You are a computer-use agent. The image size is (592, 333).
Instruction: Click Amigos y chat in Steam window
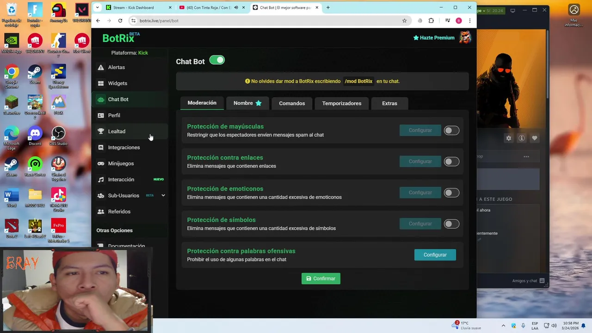(x=528, y=281)
